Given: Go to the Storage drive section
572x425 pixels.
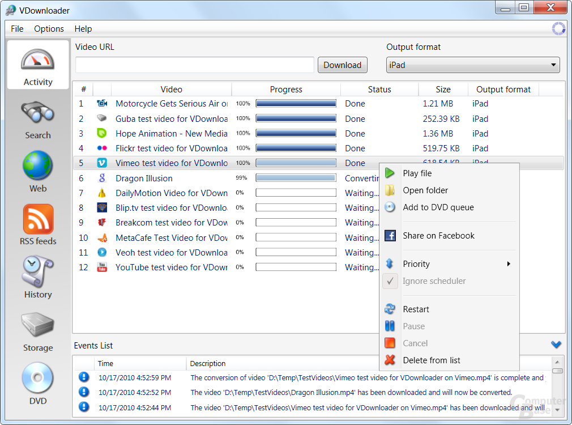Looking at the screenshot, I should pyautogui.click(x=37, y=332).
